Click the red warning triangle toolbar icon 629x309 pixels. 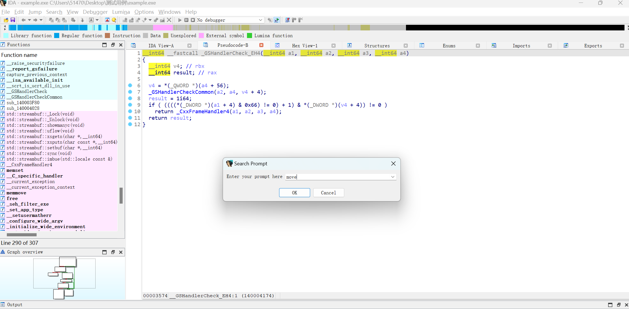tap(107, 20)
